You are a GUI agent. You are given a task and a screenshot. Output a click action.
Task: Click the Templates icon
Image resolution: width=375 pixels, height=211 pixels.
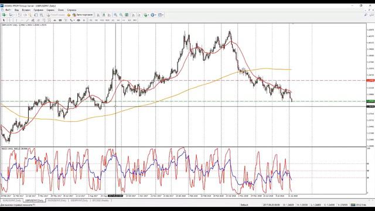pyautogui.click(x=159, y=15)
